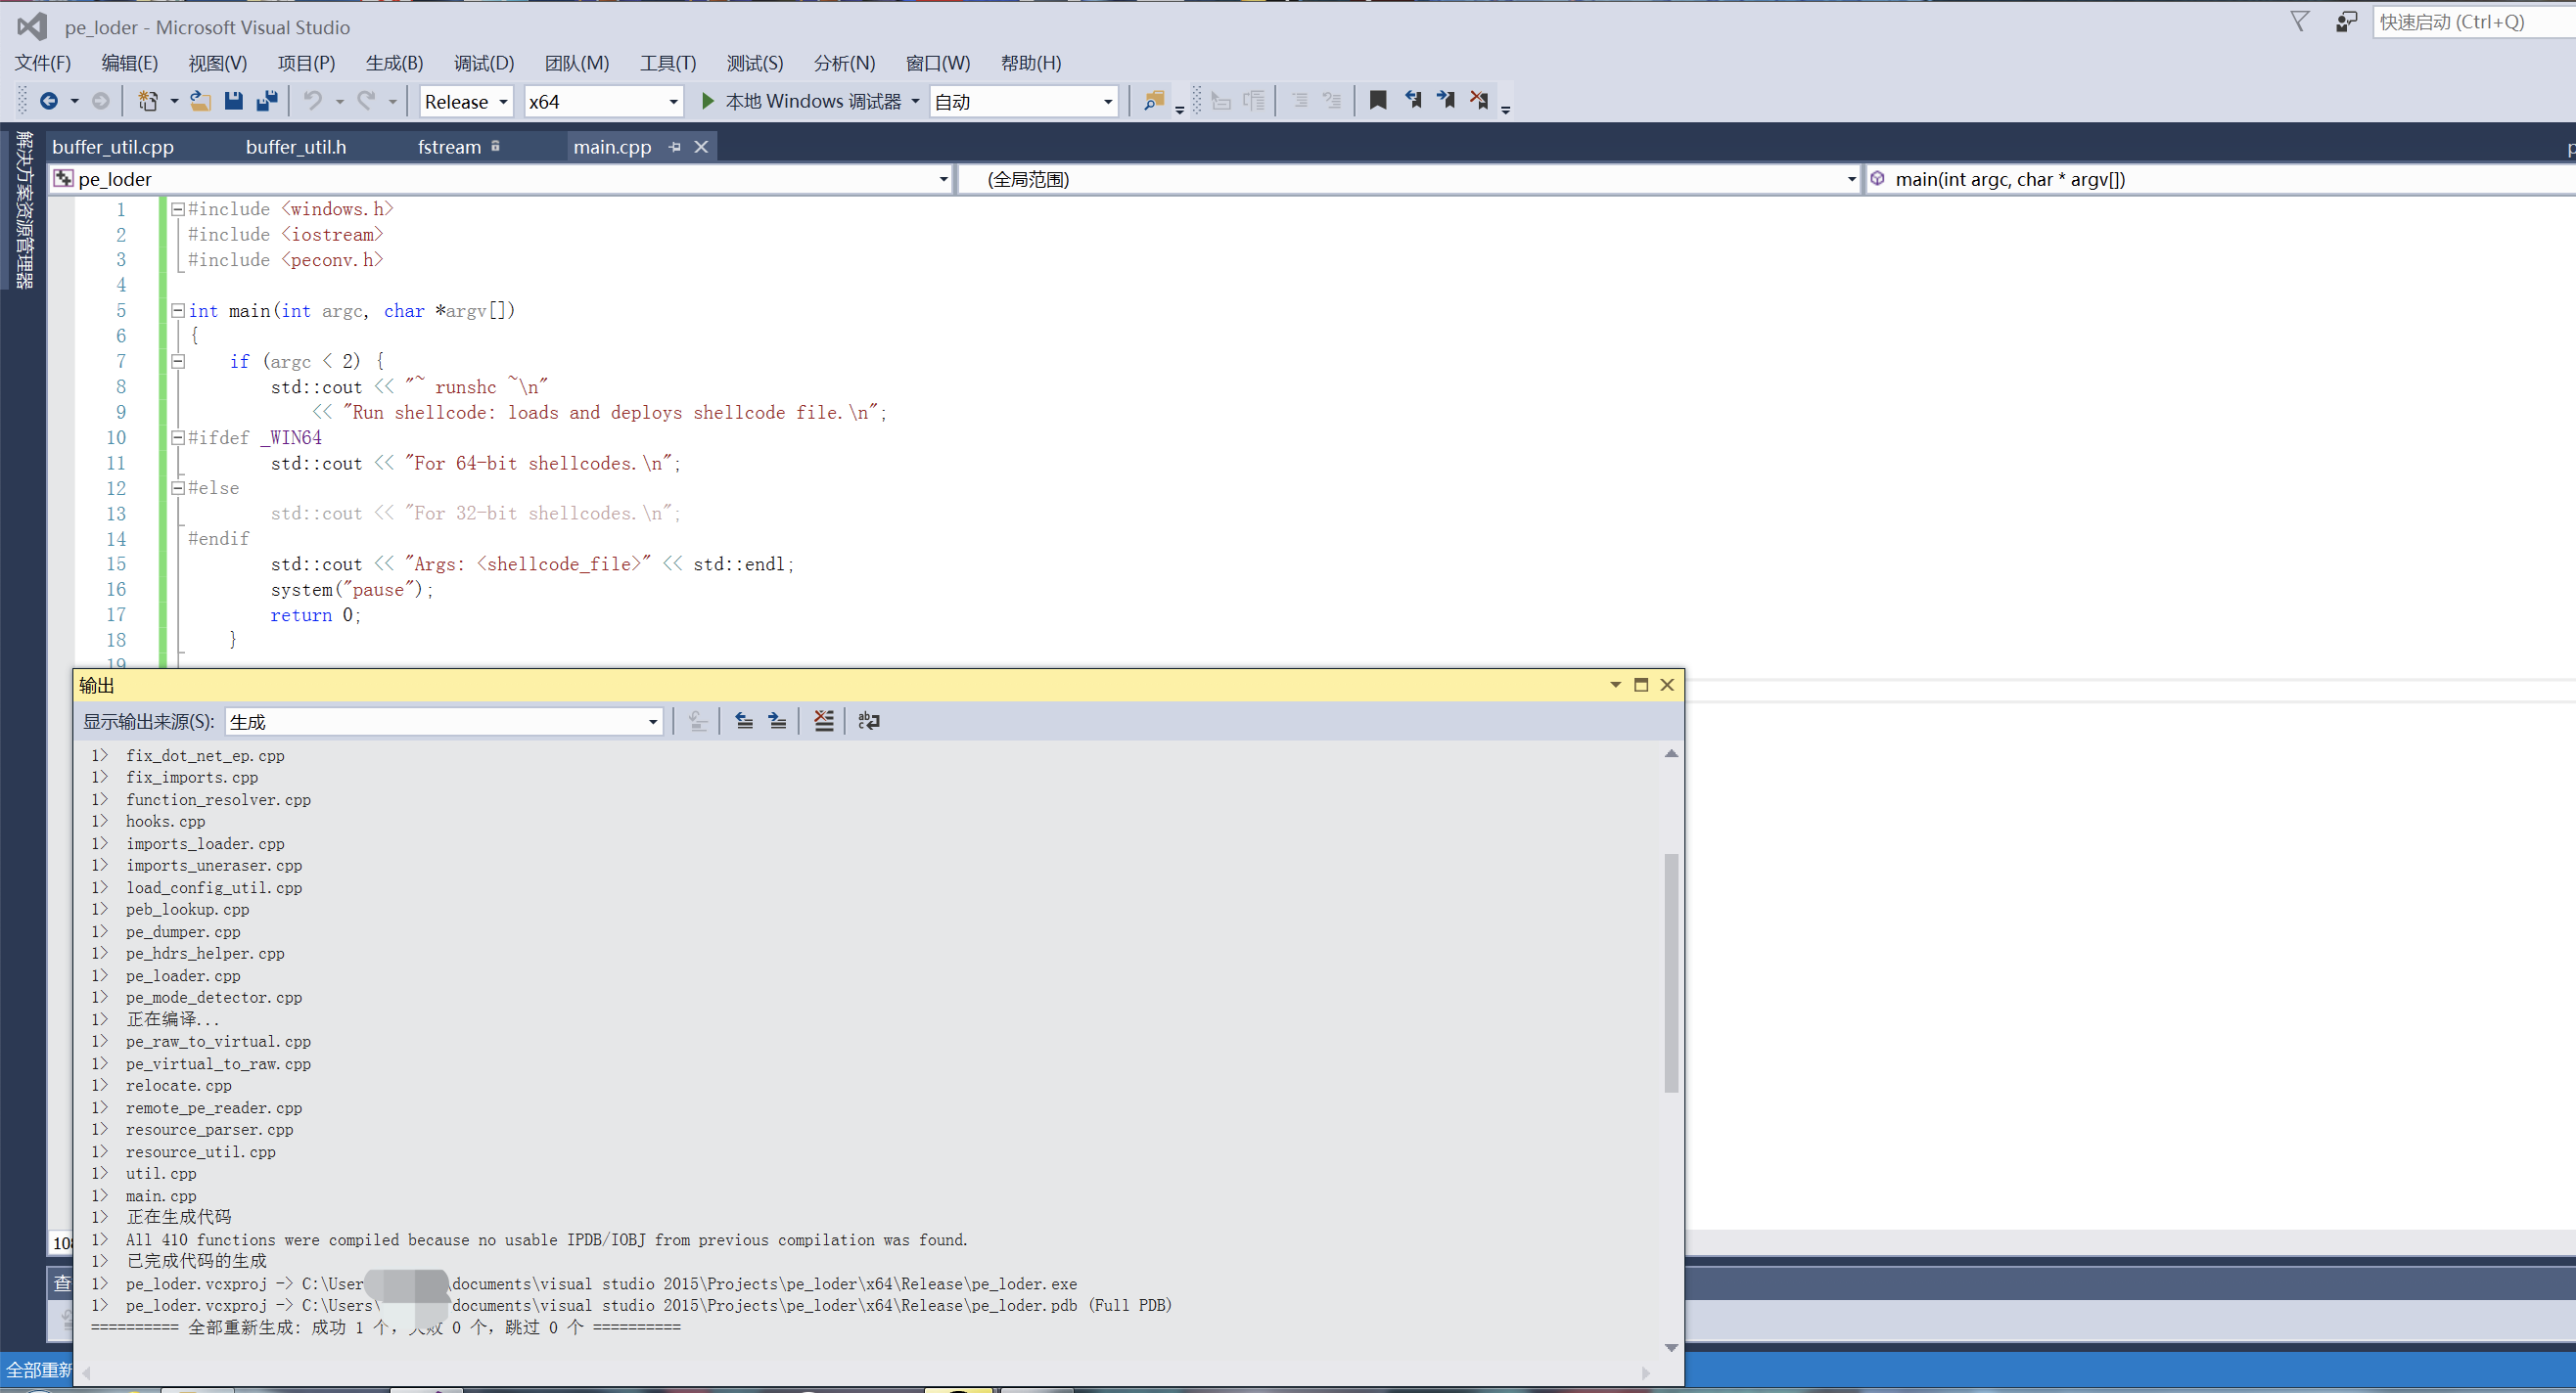Click the Navigate Backward arrow icon

(x=50, y=101)
